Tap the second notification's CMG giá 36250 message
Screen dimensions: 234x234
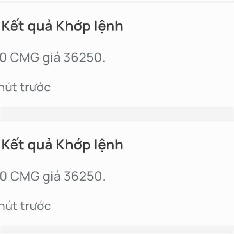(53, 177)
